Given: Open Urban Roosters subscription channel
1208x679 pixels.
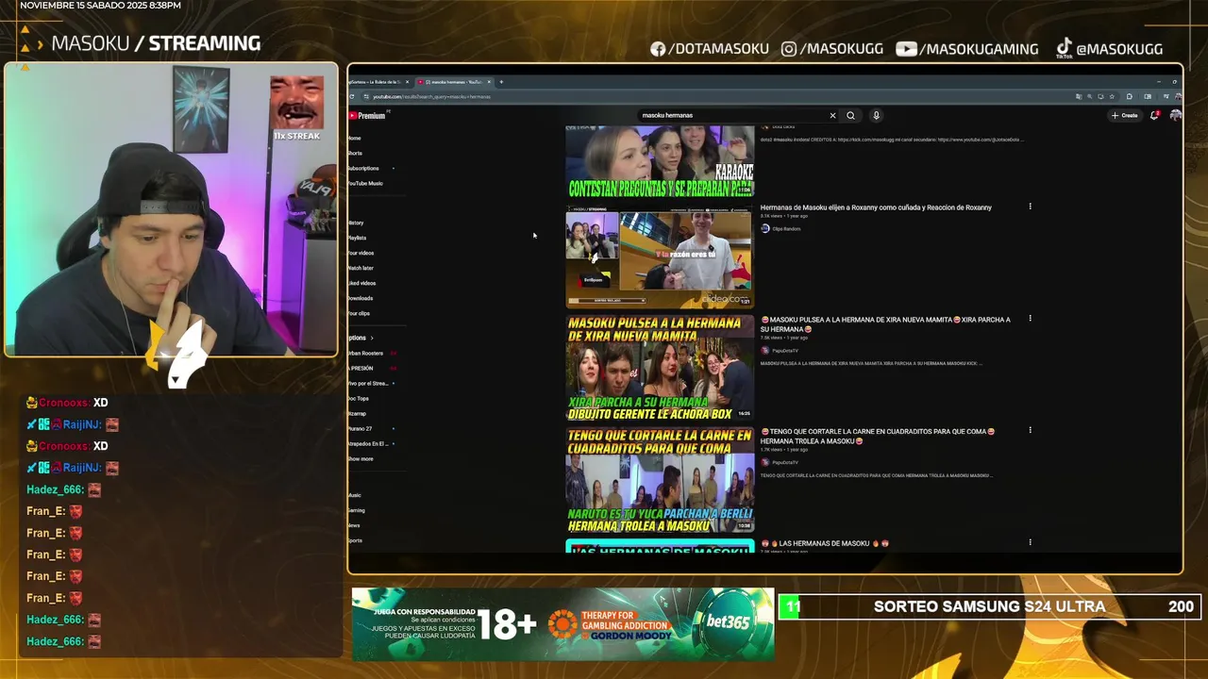Looking at the screenshot, I should click(366, 353).
